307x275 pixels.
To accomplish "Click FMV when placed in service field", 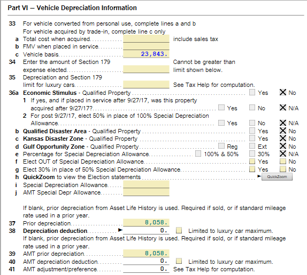I will (146, 46).
